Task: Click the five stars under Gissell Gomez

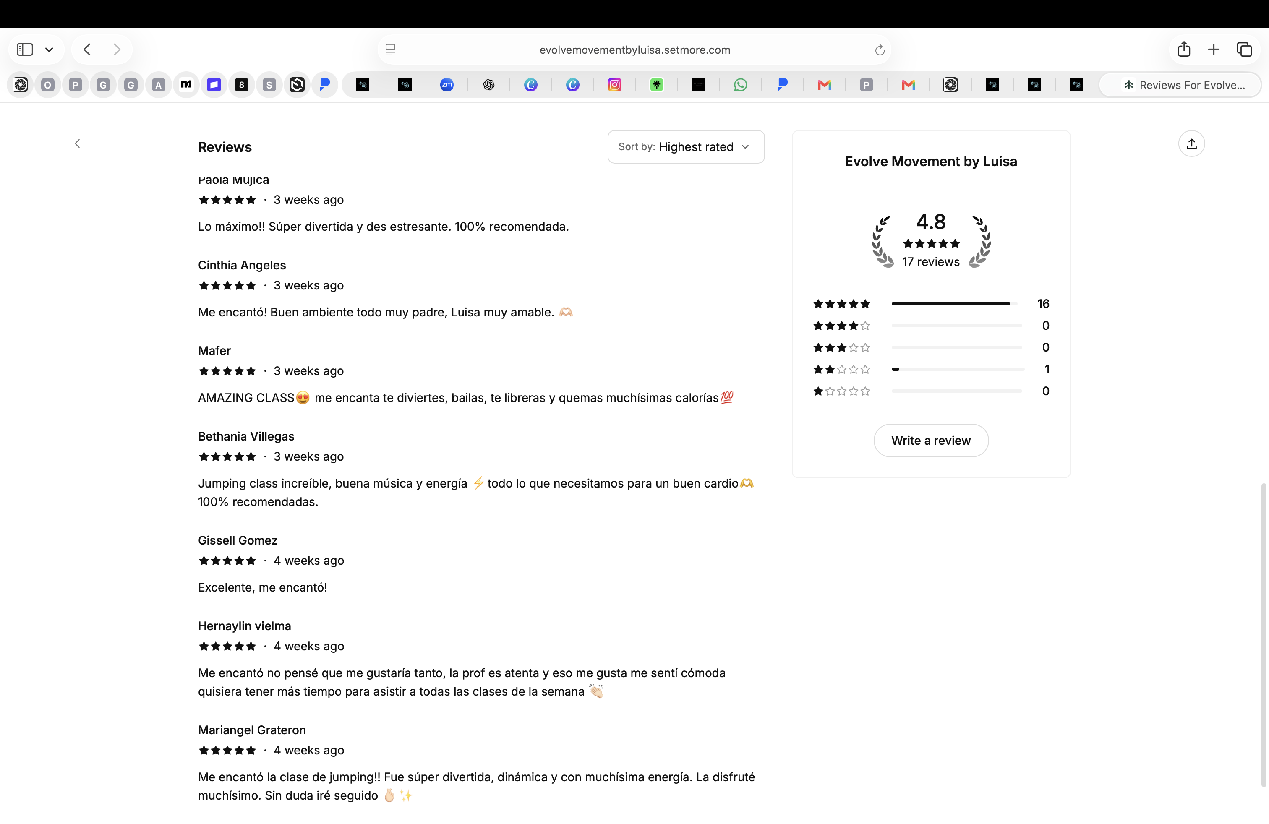Action: pos(227,561)
